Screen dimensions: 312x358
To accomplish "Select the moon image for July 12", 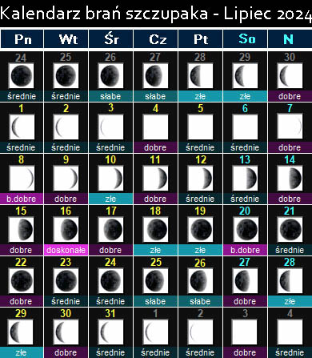I will click(200, 178).
